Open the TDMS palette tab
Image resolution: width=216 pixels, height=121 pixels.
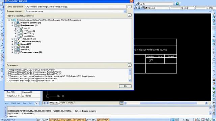(13, 103)
